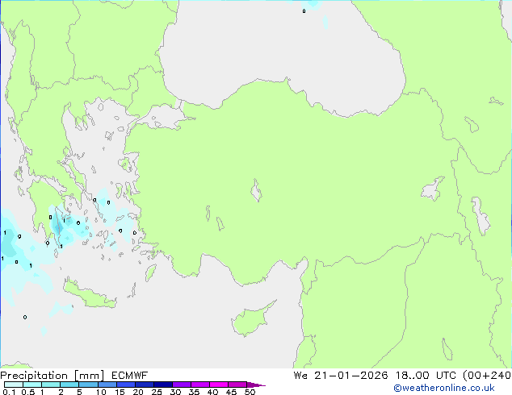Click the Black Sea '0' precipitation value
Image resolution: width=512 pixels, height=395 pixels.
coord(304,11)
